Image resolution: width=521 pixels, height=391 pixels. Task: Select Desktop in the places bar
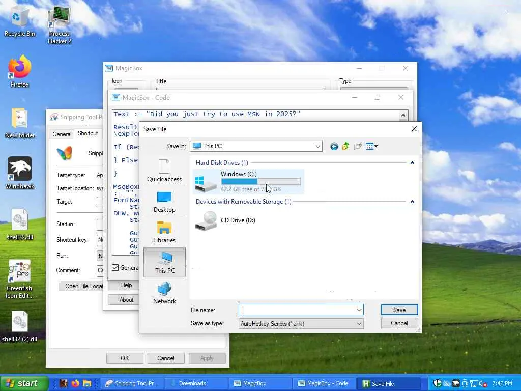click(164, 202)
